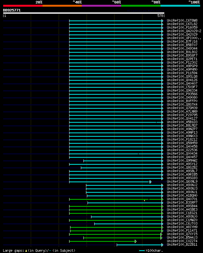Open hit UniRef100_P16059
Screen dimensions: 203x253
(182, 28)
